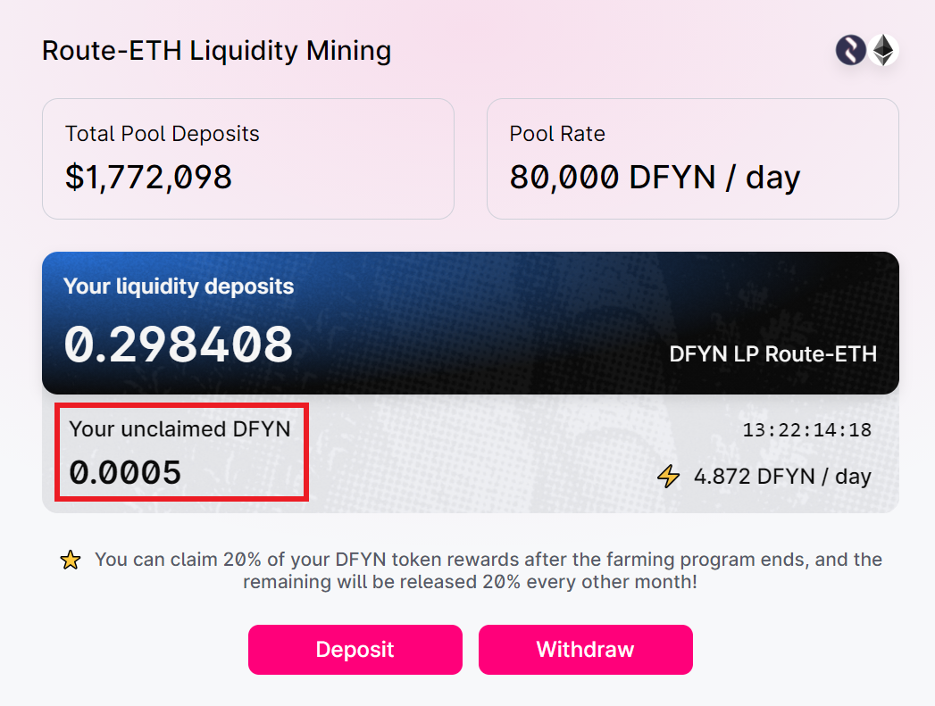Click the 4.872 DFYN / day rate
Screen dimensions: 935x706
click(x=782, y=477)
